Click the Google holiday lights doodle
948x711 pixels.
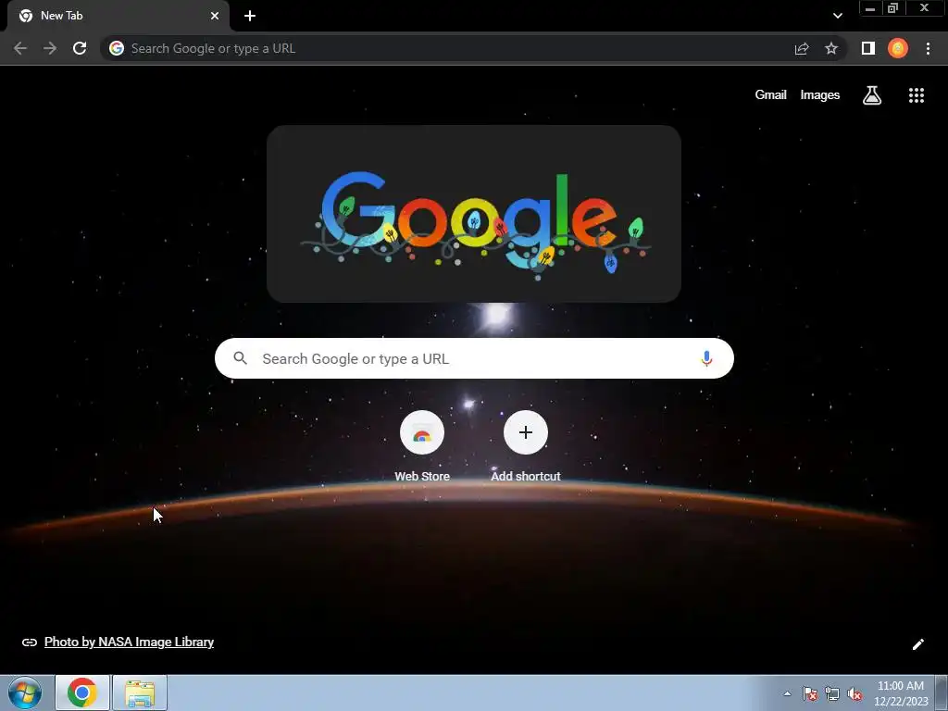(x=474, y=214)
